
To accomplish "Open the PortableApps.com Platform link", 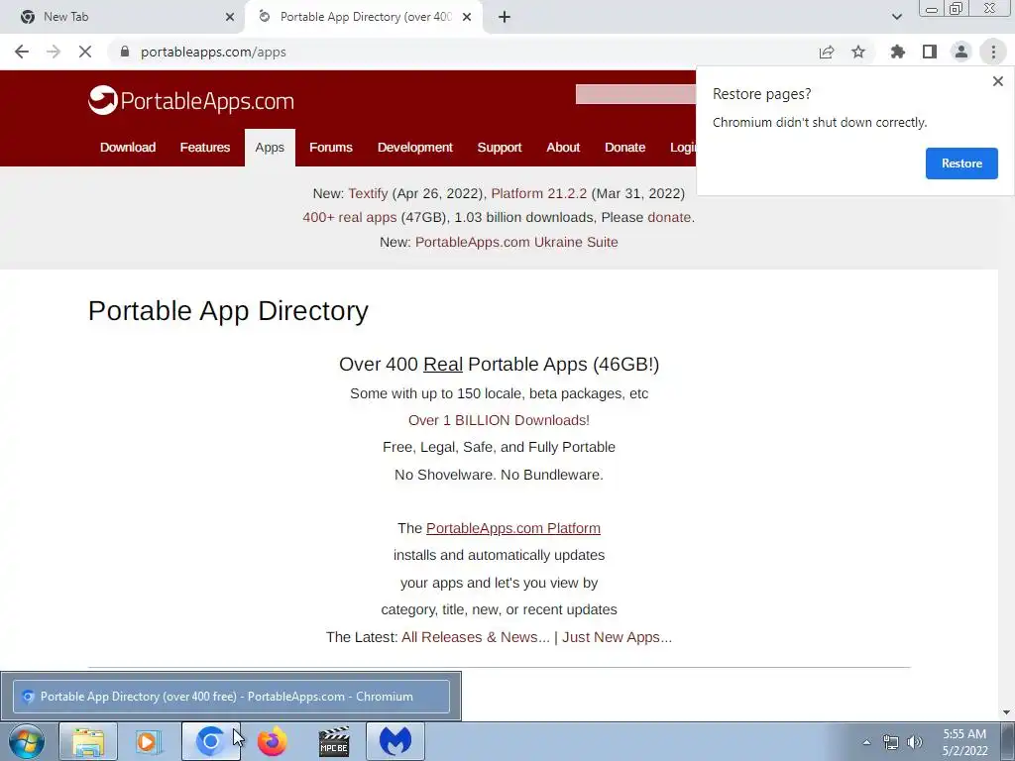I will pyautogui.click(x=513, y=528).
